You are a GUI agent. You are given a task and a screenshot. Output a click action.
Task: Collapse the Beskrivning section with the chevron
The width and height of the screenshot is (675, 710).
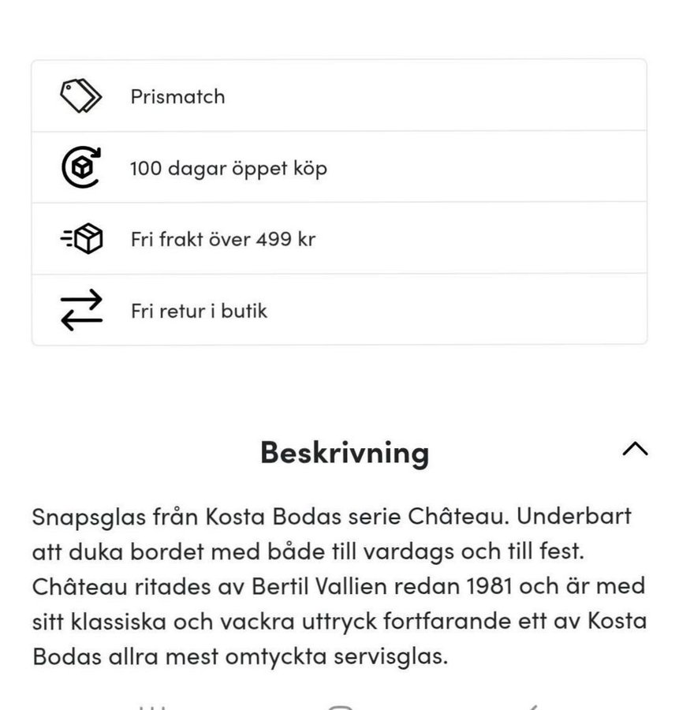pyautogui.click(x=635, y=450)
